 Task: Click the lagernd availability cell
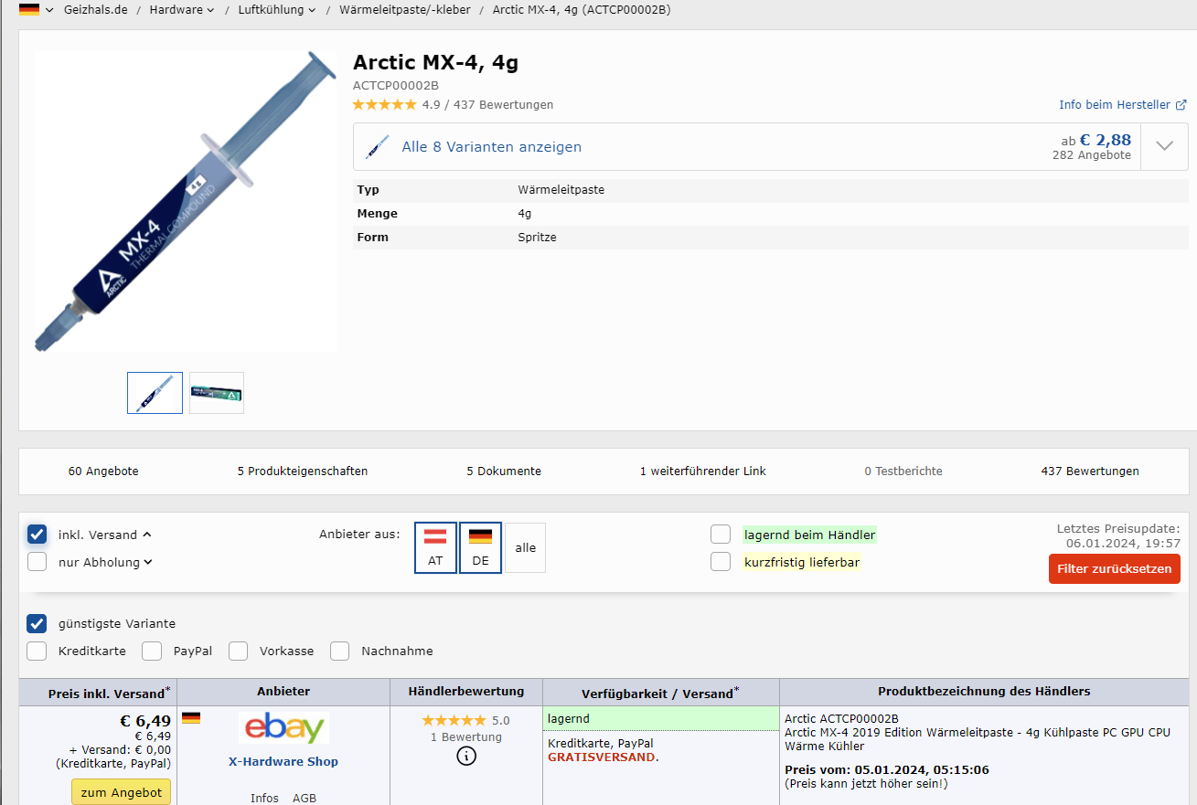[x=660, y=718]
